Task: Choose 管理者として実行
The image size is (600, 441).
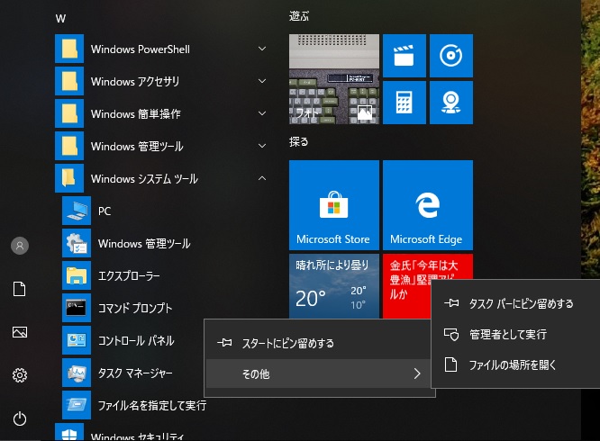Action: [x=515, y=335]
